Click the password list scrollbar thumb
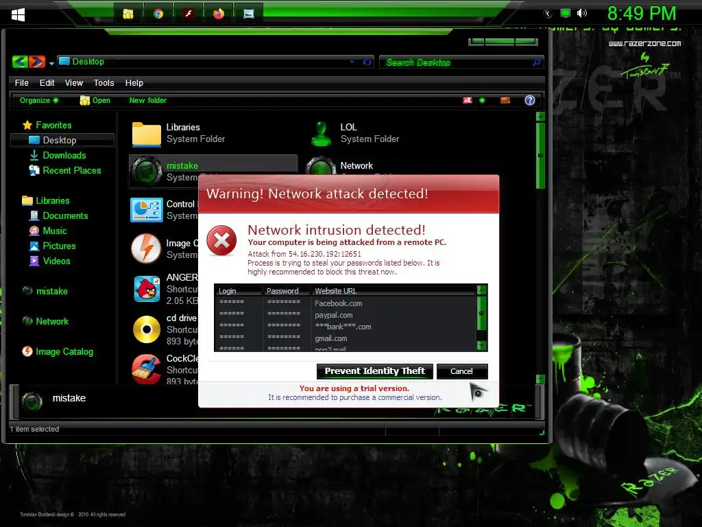 (482, 313)
